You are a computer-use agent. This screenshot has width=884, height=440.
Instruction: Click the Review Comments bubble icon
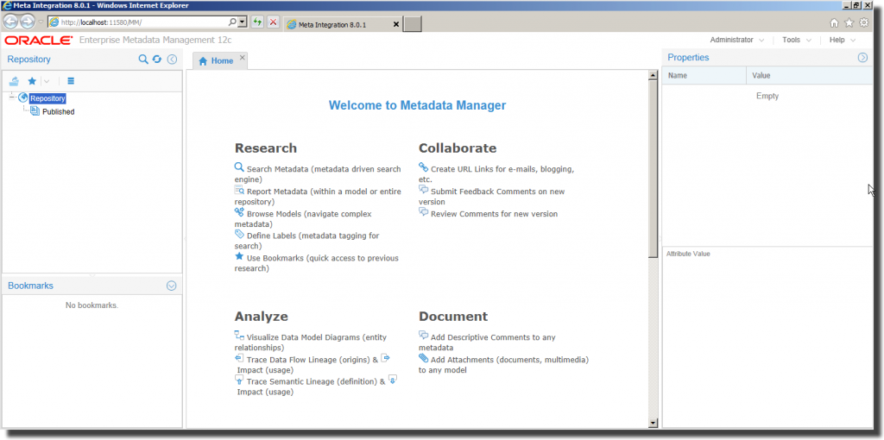pyautogui.click(x=423, y=212)
